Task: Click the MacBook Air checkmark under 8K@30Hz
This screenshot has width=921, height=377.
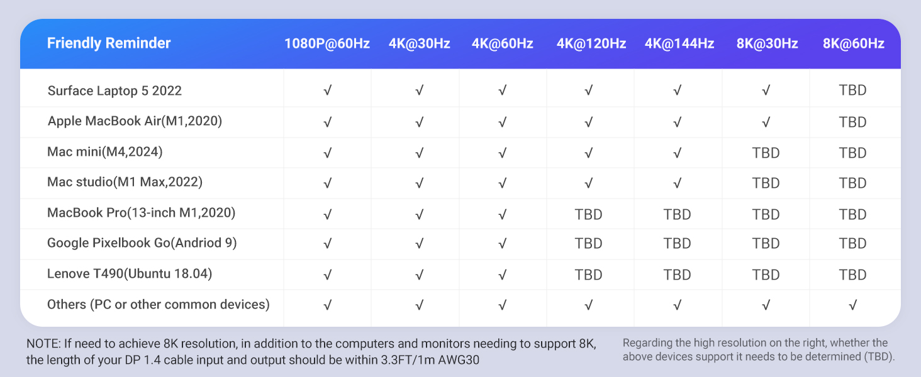Action: point(766,122)
